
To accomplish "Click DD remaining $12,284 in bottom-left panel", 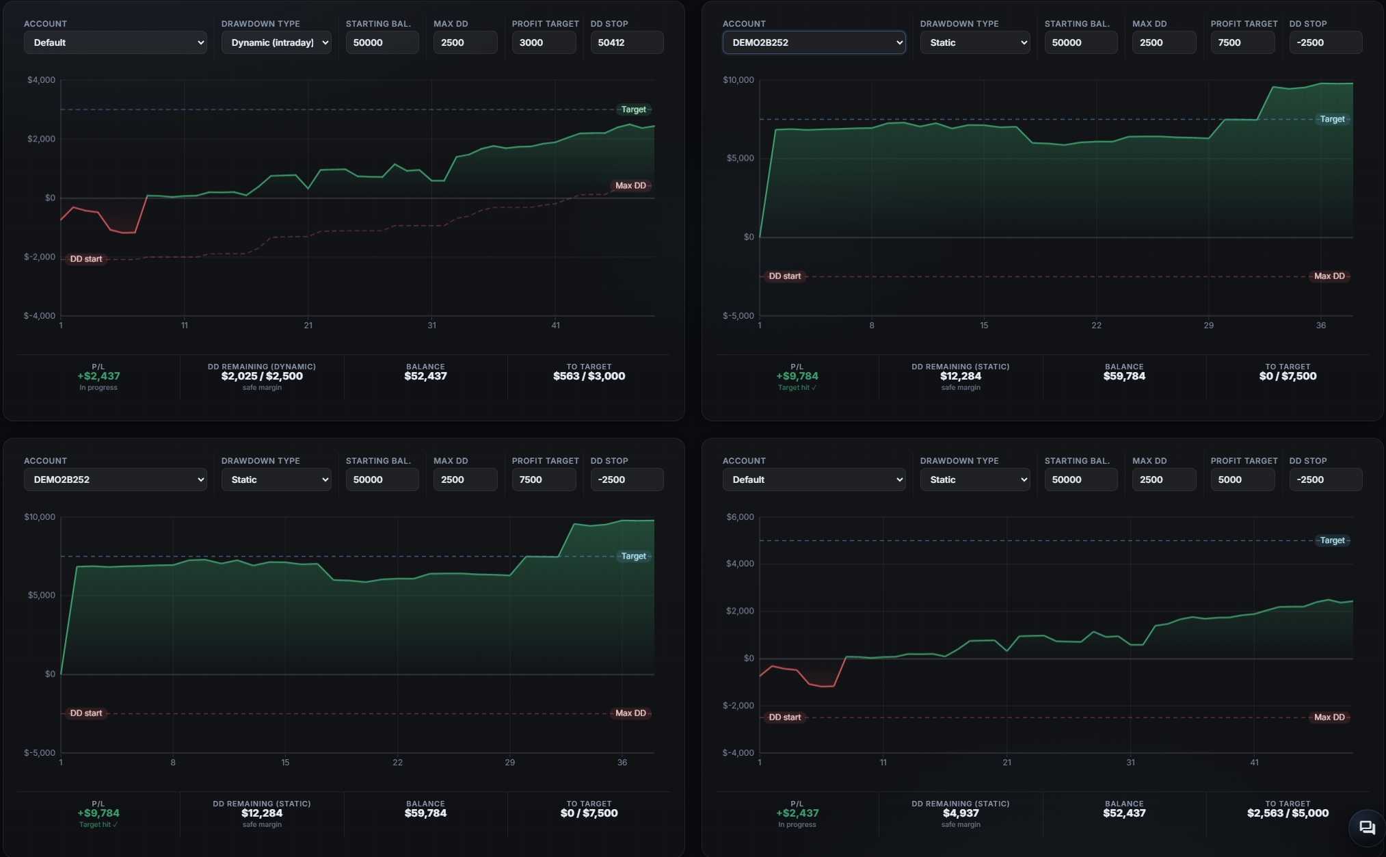I will pos(262,813).
